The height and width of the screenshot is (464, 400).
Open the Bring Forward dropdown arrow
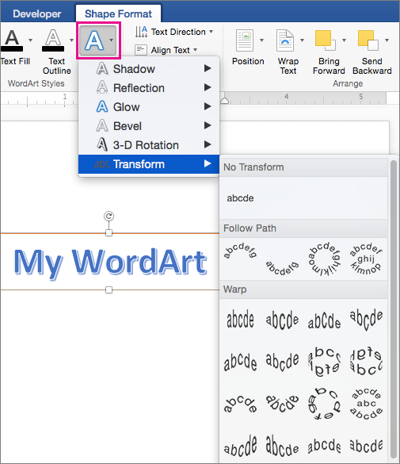(344, 40)
